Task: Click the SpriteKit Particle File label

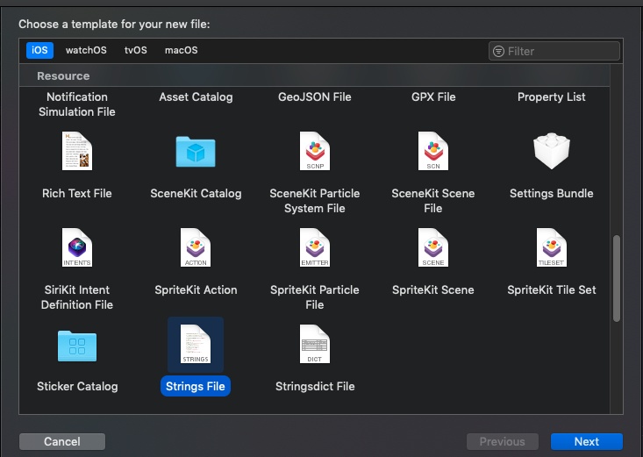Action: 315,297
